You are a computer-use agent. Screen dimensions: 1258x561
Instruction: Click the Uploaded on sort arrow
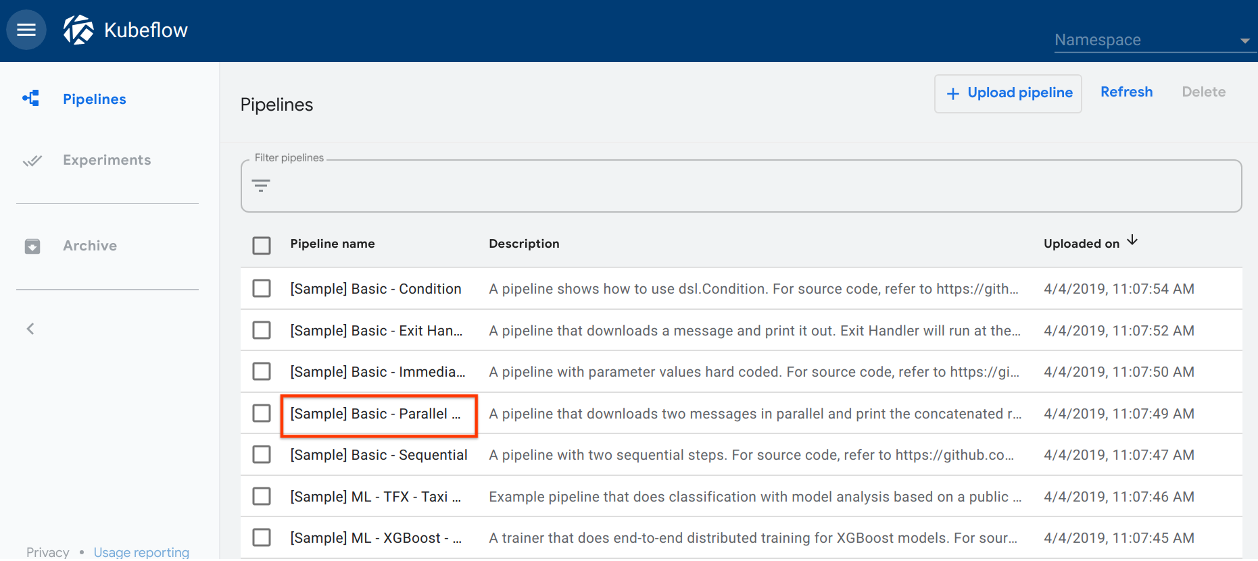1132,241
